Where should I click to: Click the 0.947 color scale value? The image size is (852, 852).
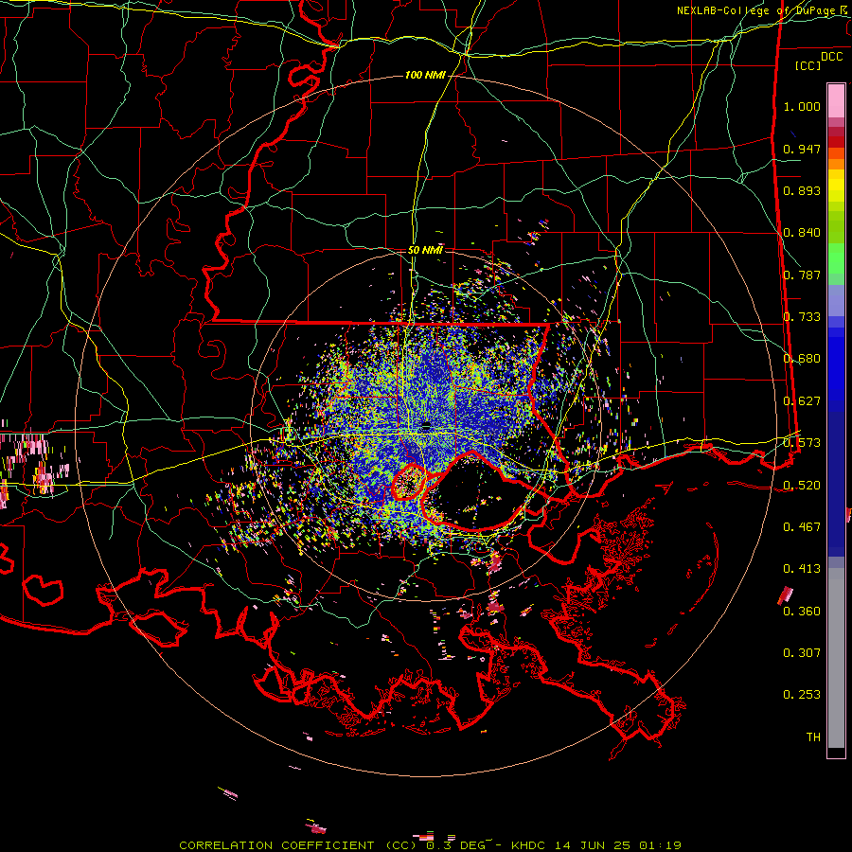[x=802, y=149]
